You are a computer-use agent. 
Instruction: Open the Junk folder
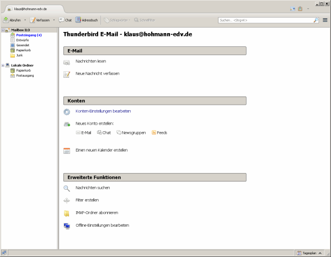tap(19, 55)
